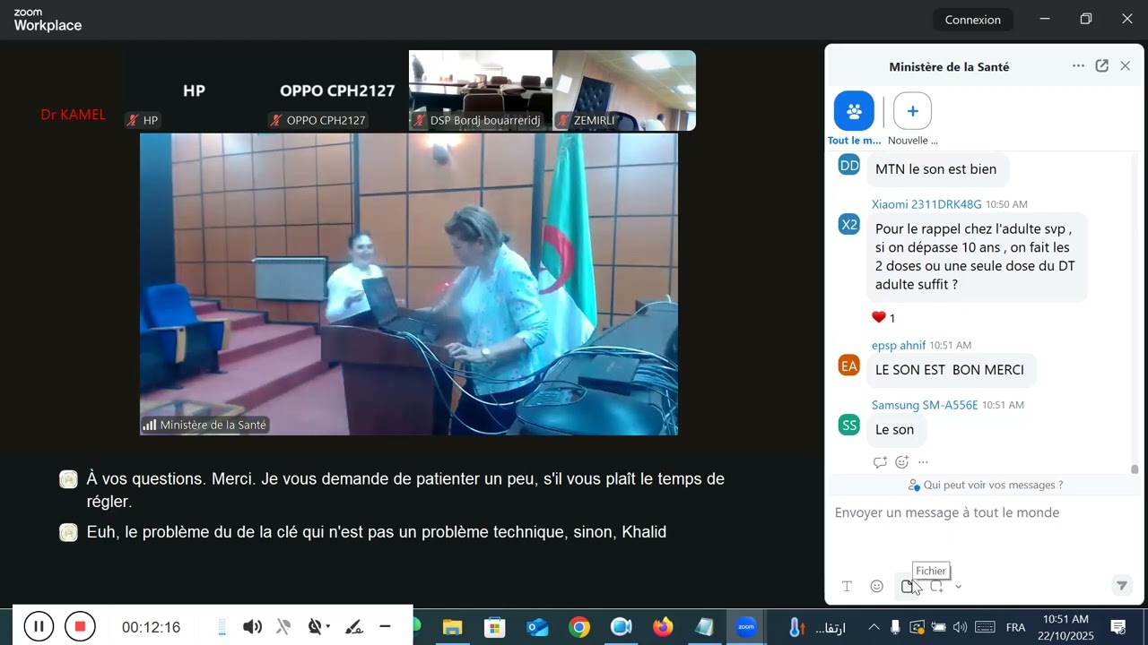Image resolution: width=1148 pixels, height=645 pixels.
Task: Select the HP participant tile
Action: (x=194, y=90)
